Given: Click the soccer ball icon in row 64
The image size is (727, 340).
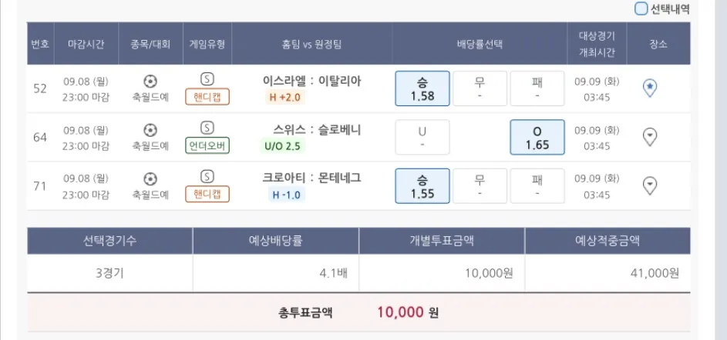Looking at the screenshot, I should pos(150,129).
